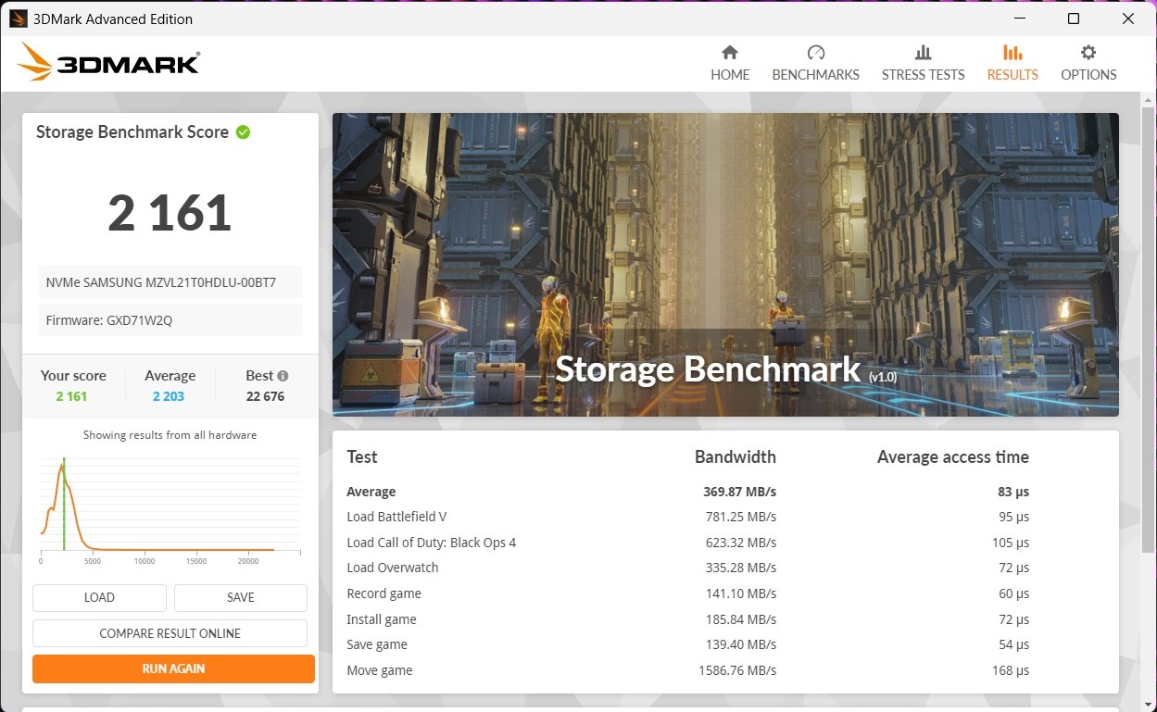Open Options using the gear icon

[1088, 53]
